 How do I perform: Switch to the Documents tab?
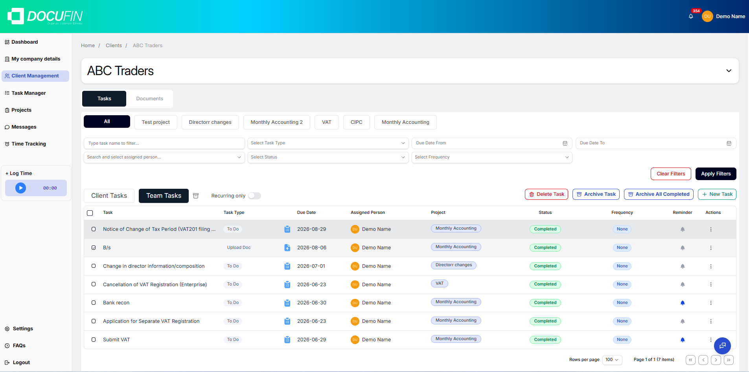149,99
